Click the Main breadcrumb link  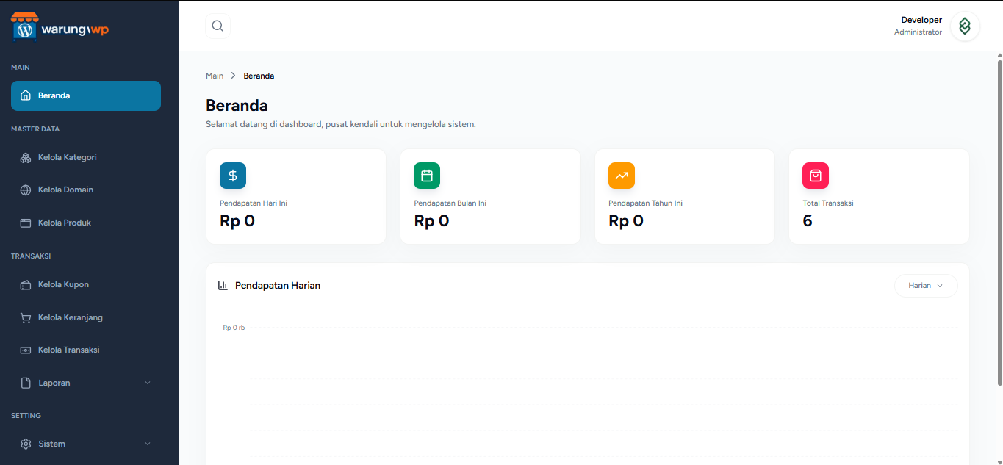(215, 76)
